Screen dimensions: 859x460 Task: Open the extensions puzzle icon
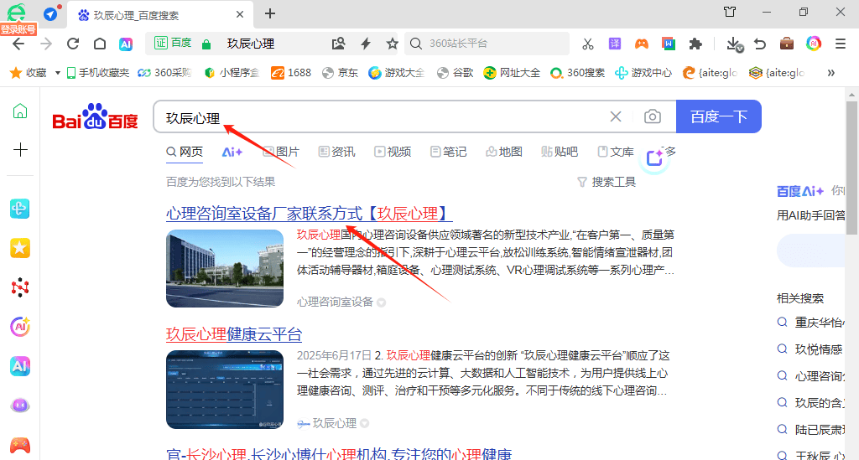click(x=695, y=44)
